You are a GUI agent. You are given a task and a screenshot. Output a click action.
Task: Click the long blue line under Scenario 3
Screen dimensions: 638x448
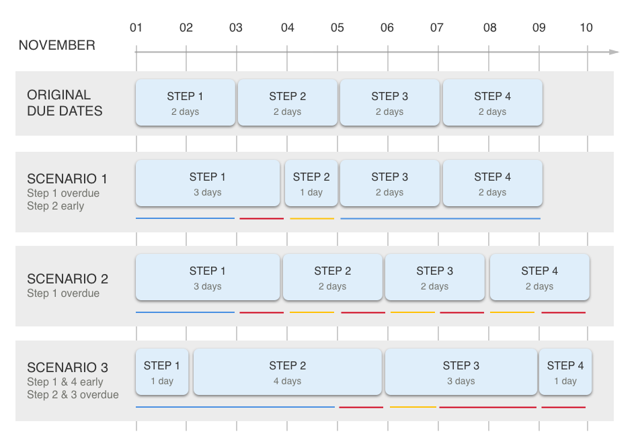[x=235, y=407]
